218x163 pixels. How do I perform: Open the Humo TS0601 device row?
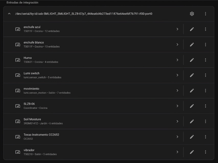point(93,60)
